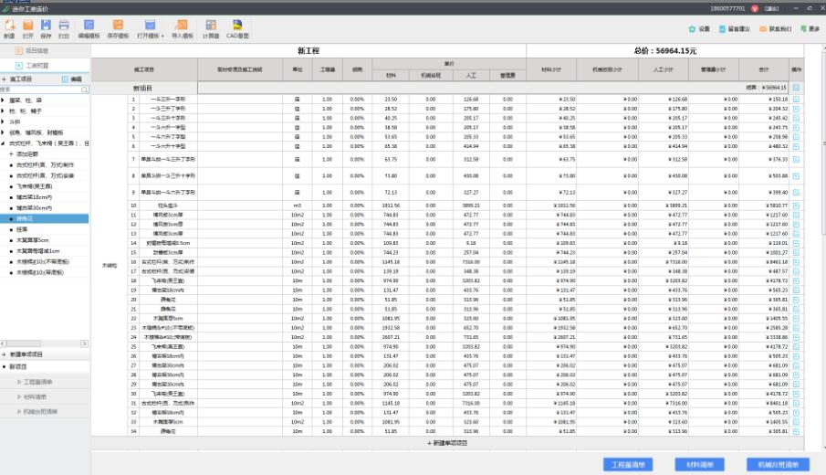
Task: Click the 打开 (Open) file icon
Action: pyautogui.click(x=27, y=26)
